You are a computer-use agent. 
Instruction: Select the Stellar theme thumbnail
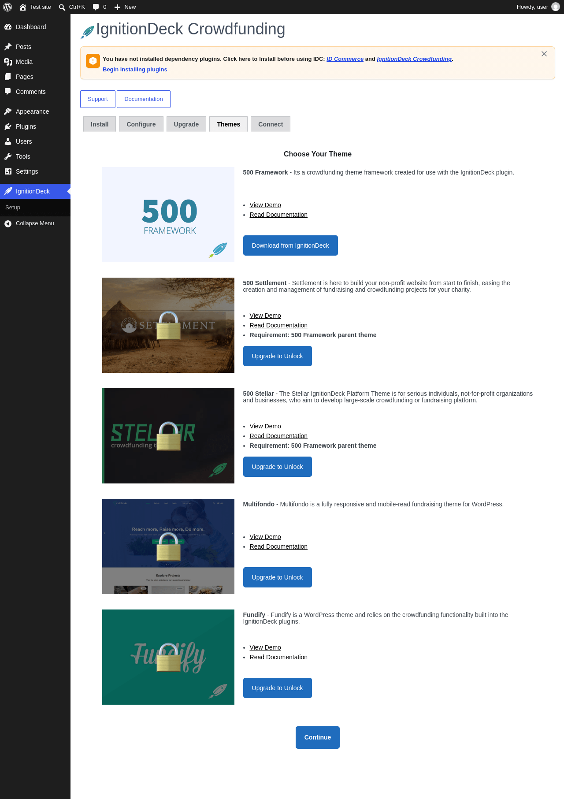pyautogui.click(x=168, y=436)
